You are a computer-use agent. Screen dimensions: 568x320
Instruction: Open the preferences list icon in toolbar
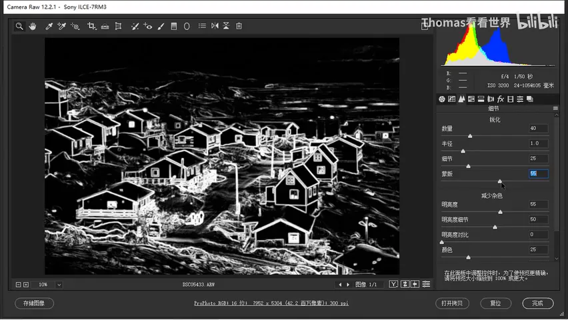202,26
